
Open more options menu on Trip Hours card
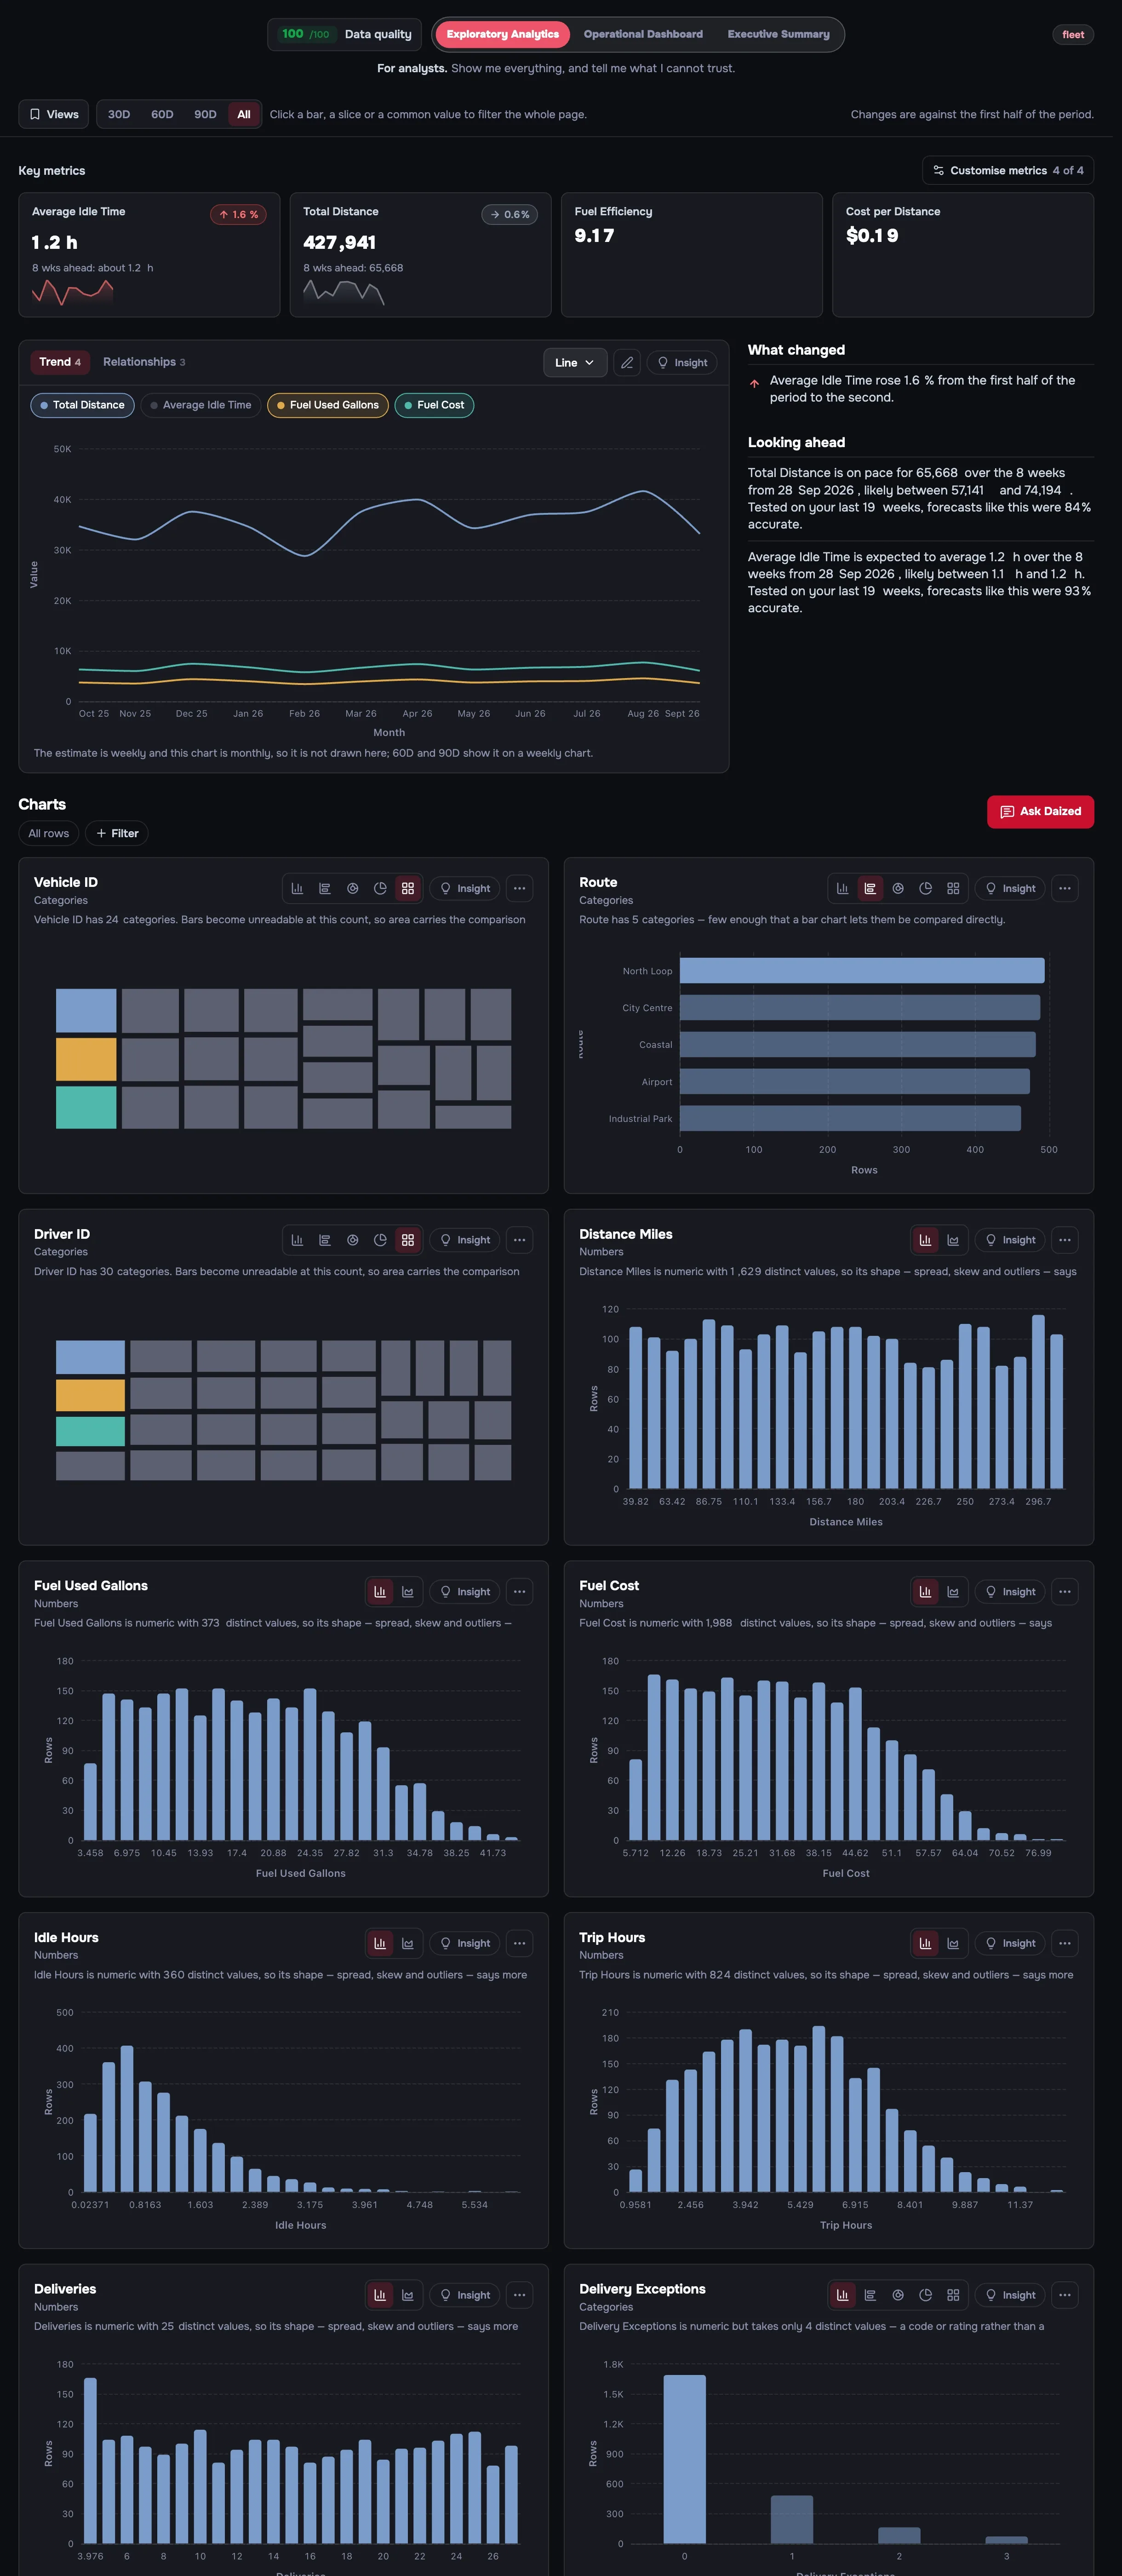1064,1943
